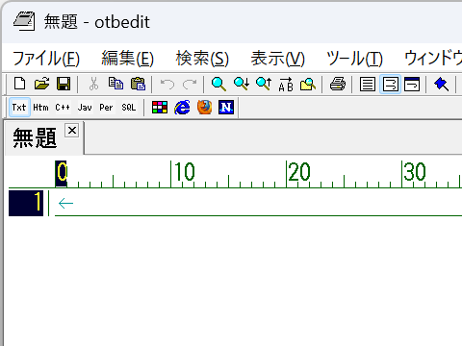Click the Find Previous up-arrow magnifier
Screen dimensions: 462x346
coord(264,84)
